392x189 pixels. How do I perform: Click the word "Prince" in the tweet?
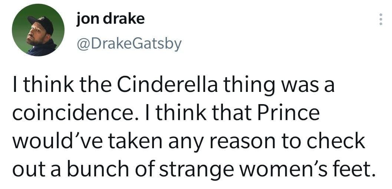(x=291, y=113)
